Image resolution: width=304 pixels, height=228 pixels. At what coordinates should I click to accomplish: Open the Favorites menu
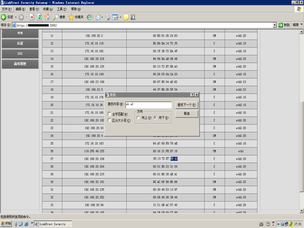pos(48,9)
